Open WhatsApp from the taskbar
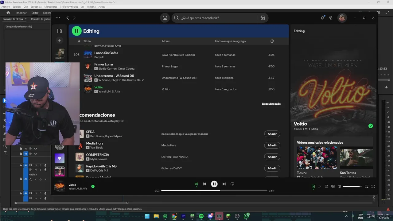The width and height of the screenshot is (393, 221). (x=246, y=216)
